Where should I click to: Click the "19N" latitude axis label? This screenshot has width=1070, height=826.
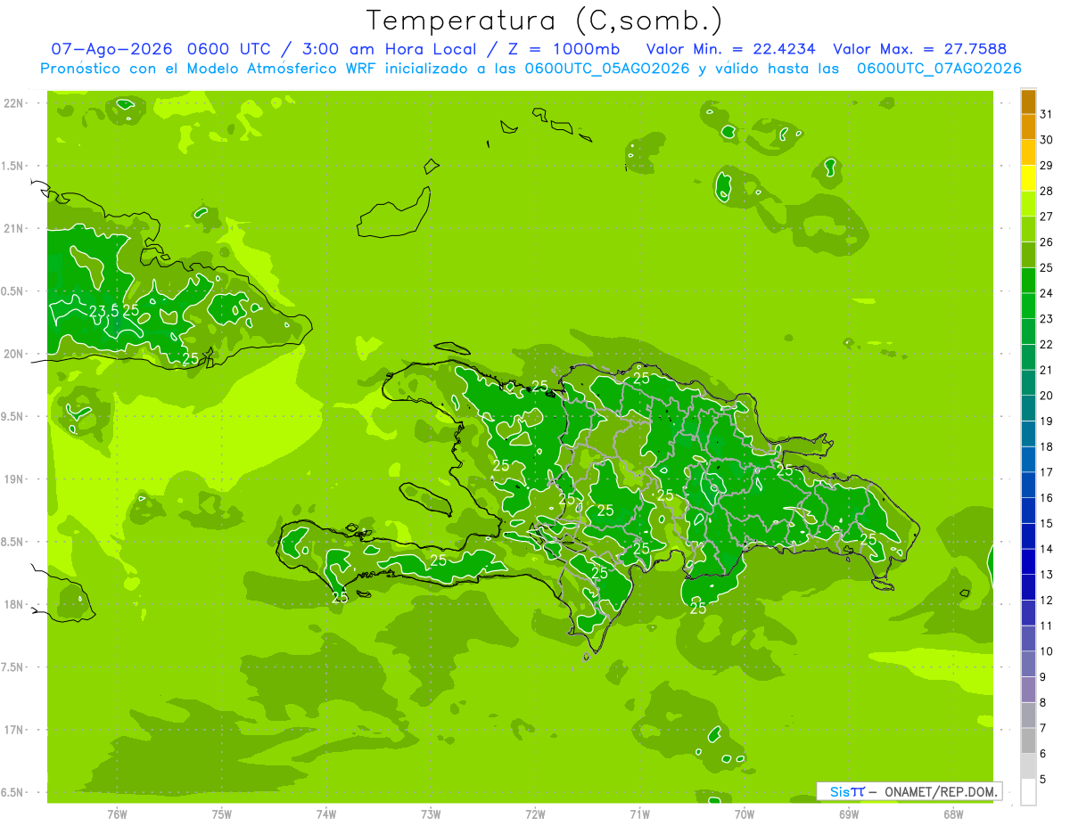[x=12, y=478]
